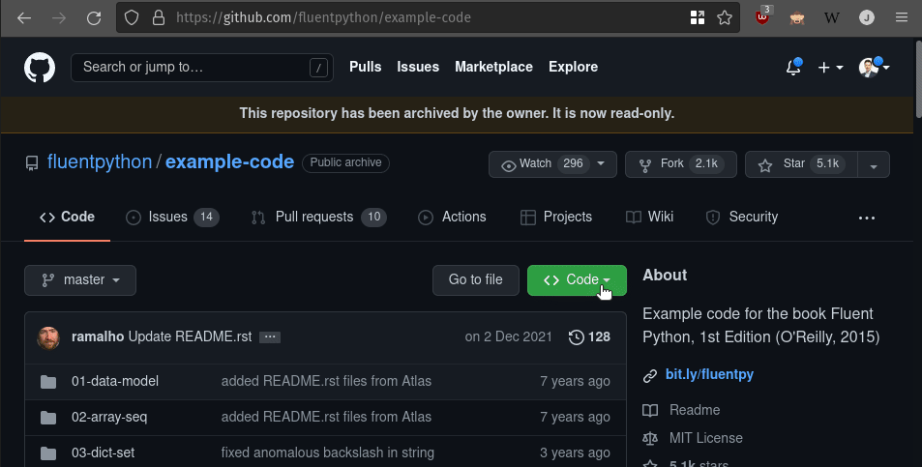Viewport: 922px width, 467px height.
Task: Switch to the Actions tab
Action: point(452,217)
